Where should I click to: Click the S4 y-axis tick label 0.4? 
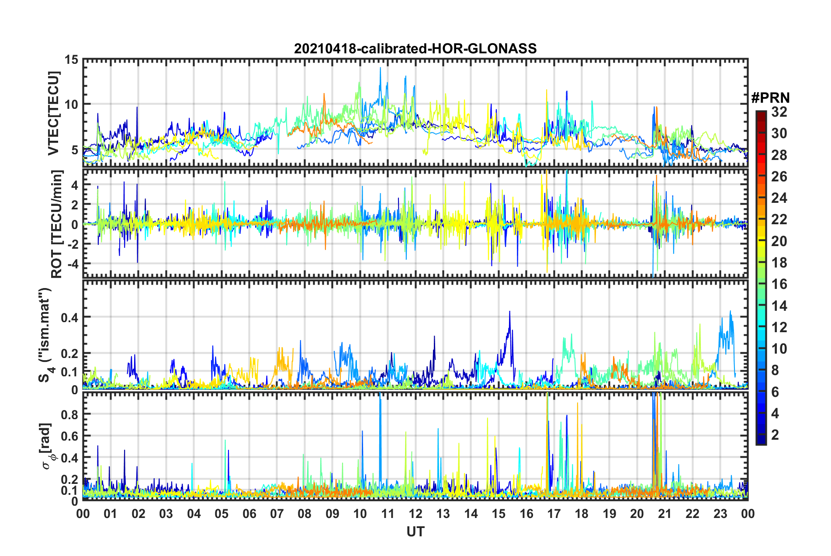coord(69,317)
